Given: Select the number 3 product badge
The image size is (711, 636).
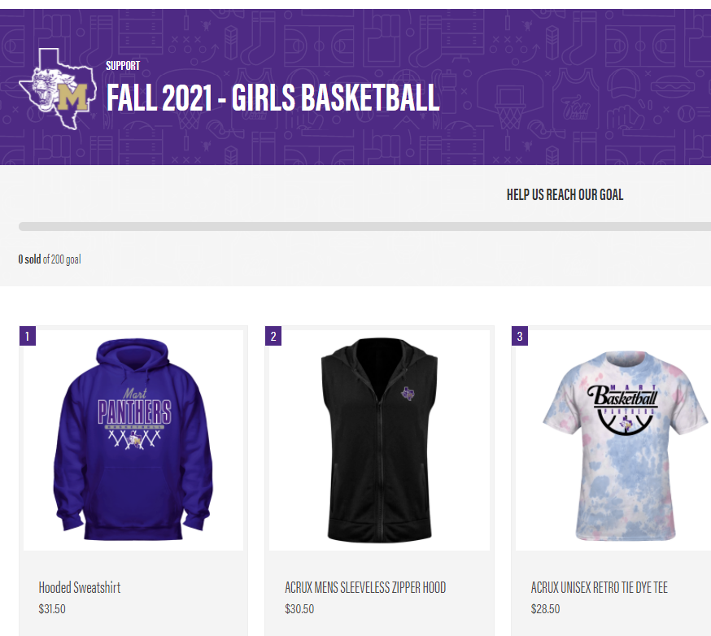Looking at the screenshot, I should tap(520, 336).
